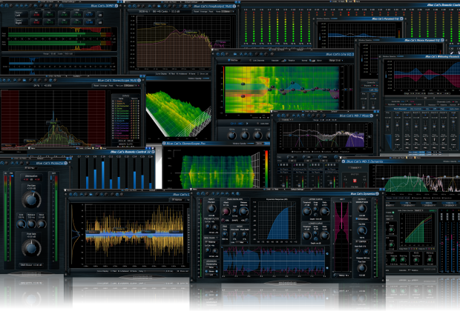Click the StereoScope Multi round logo icon
This screenshot has width=460, height=311.
139,80
